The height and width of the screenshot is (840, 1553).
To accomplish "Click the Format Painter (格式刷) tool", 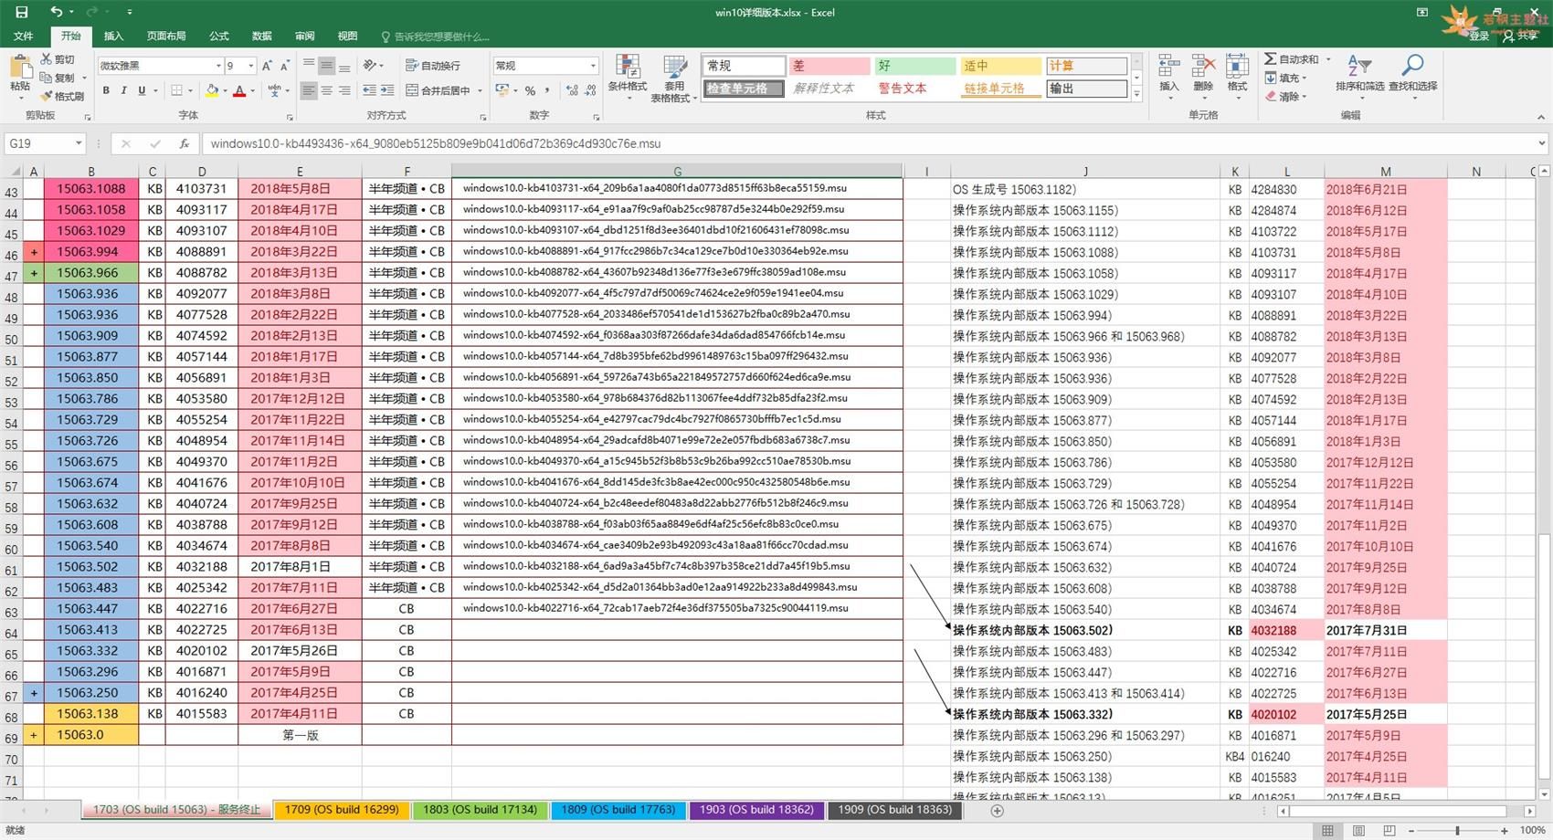I will point(62,96).
